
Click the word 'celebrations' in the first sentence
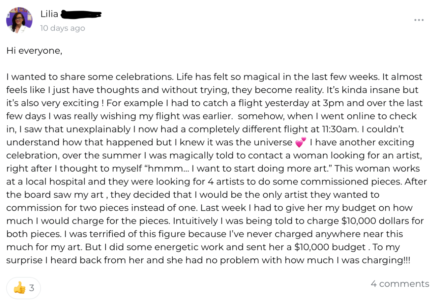[x=144, y=77]
